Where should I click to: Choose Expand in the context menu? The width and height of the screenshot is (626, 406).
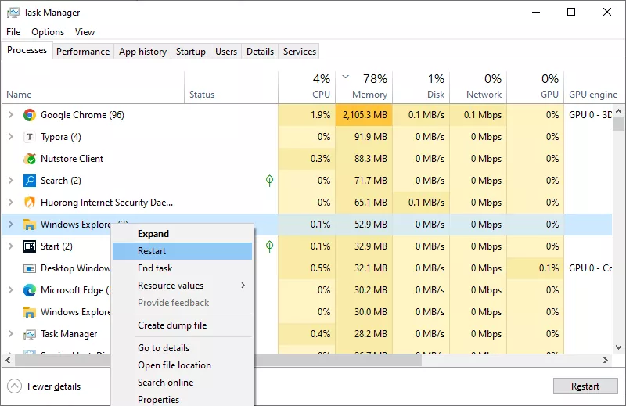(182, 234)
